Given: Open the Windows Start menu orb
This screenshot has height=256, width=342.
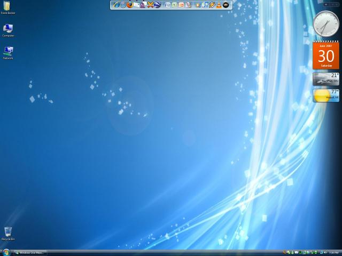Looking at the screenshot, I should pos(6,253).
